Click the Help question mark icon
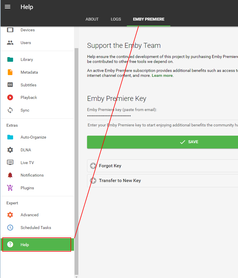The image size is (238, 278). 10,244
